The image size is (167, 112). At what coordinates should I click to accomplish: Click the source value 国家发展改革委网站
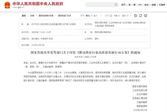103,32
